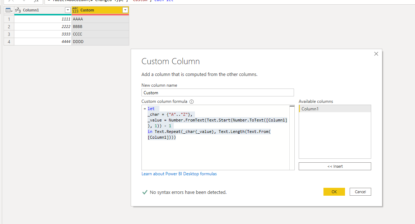Select row number 3

9,34
